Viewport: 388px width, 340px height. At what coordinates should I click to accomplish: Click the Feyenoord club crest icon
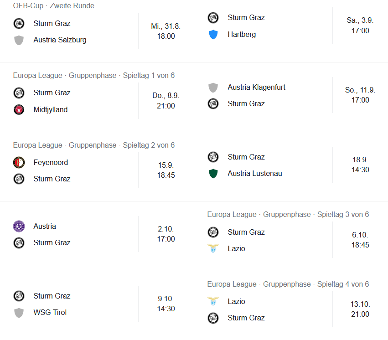(x=19, y=162)
